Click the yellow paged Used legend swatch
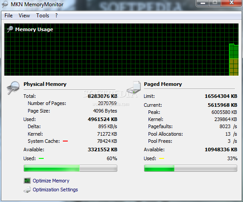The width and height of the screenshot is (243, 202). point(161,158)
